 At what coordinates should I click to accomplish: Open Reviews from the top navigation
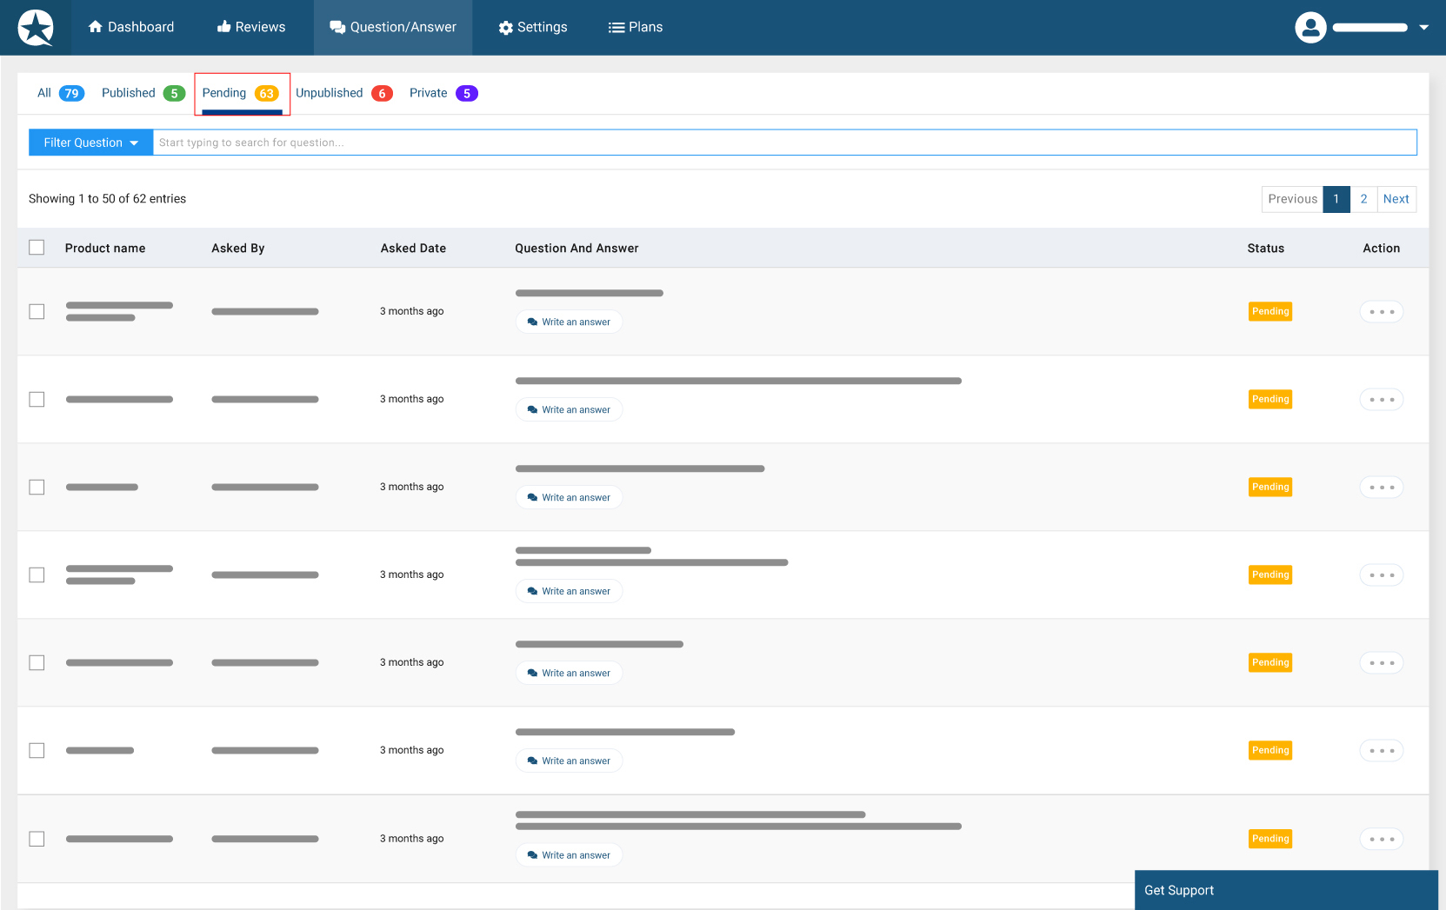click(x=251, y=27)
